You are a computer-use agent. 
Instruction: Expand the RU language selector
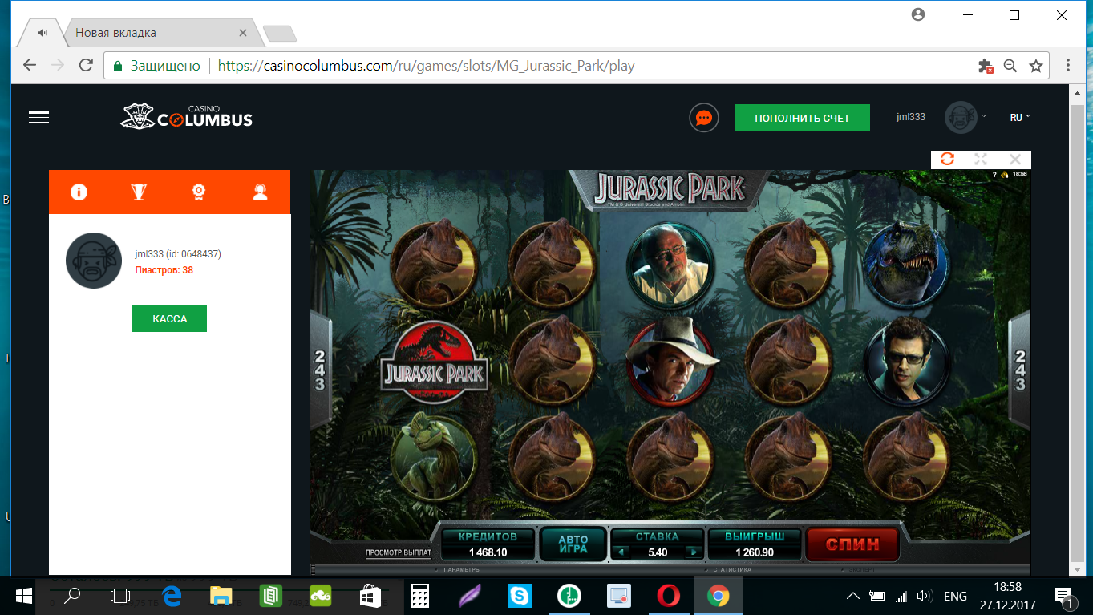1019,117
